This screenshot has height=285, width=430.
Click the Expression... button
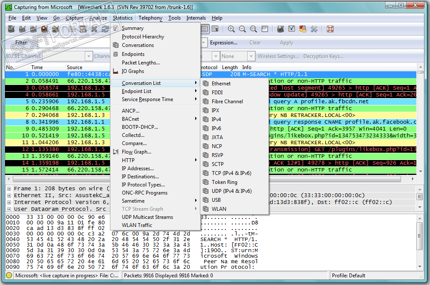(223, 43)
